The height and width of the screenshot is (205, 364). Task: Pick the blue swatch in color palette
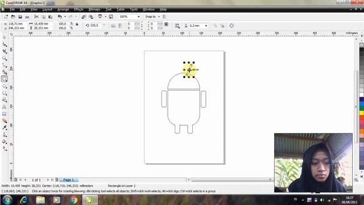(x=362, y=104)
